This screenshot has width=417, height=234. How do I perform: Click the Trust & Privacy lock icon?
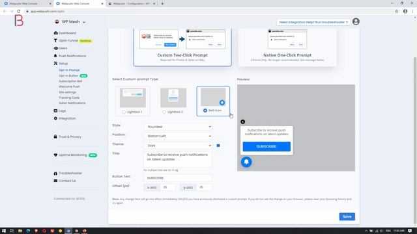tap(55, 136)
